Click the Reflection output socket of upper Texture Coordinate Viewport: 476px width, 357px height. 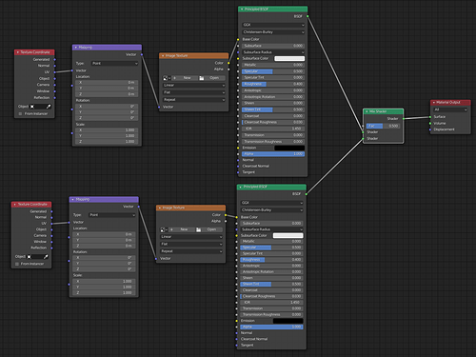[54, 98]
